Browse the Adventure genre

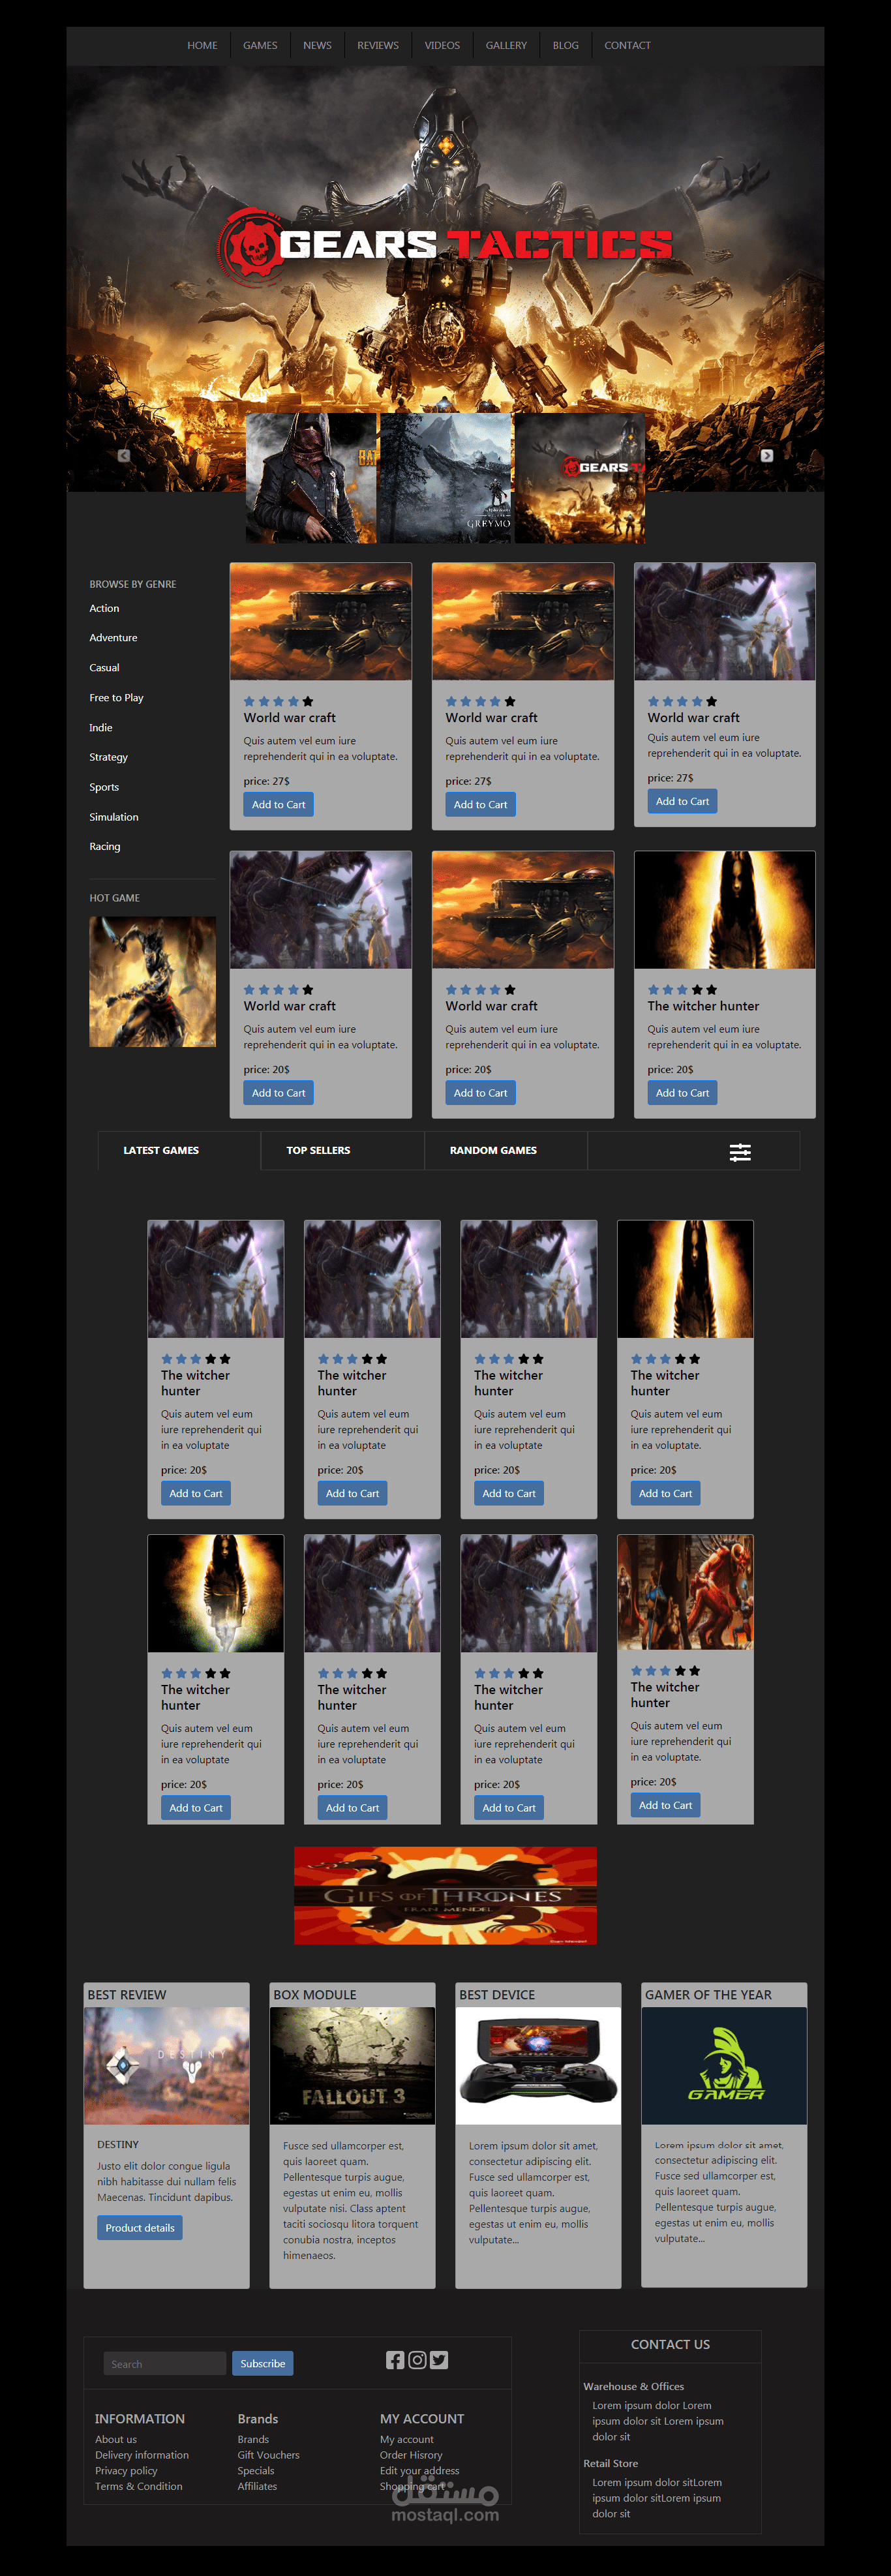[113, 638]
